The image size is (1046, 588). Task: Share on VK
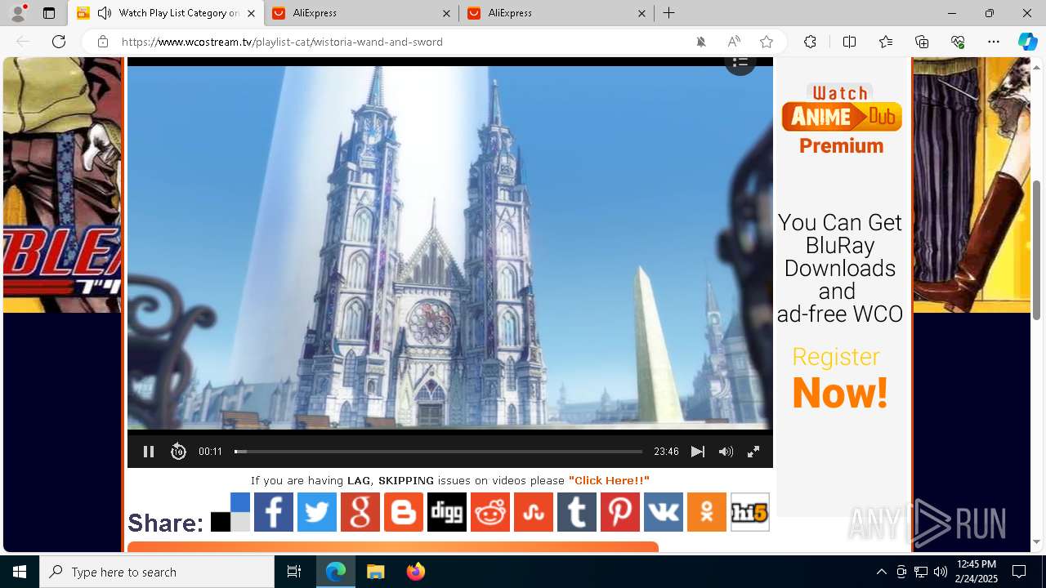click(664, 512)
